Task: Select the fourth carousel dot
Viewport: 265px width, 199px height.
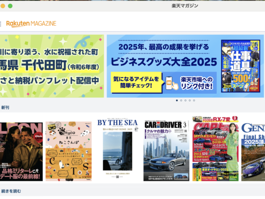Action: (x=190, y=100)
